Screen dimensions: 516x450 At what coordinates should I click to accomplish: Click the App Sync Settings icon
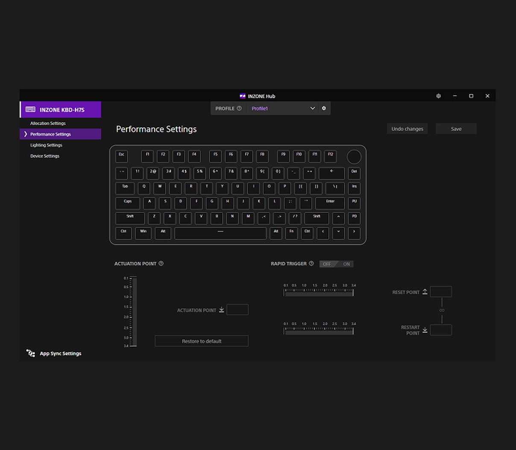coord(31,353)
